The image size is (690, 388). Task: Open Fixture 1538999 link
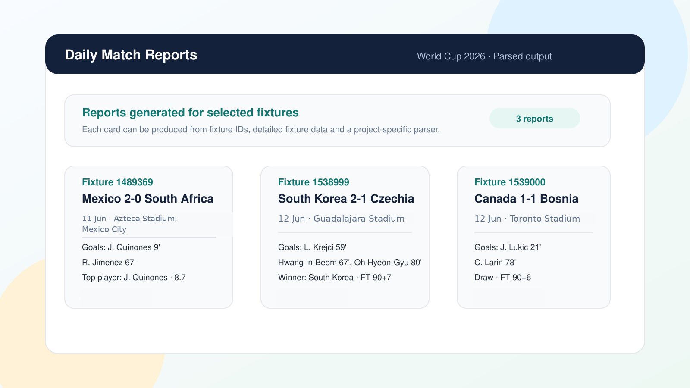[x=314, y=182]
